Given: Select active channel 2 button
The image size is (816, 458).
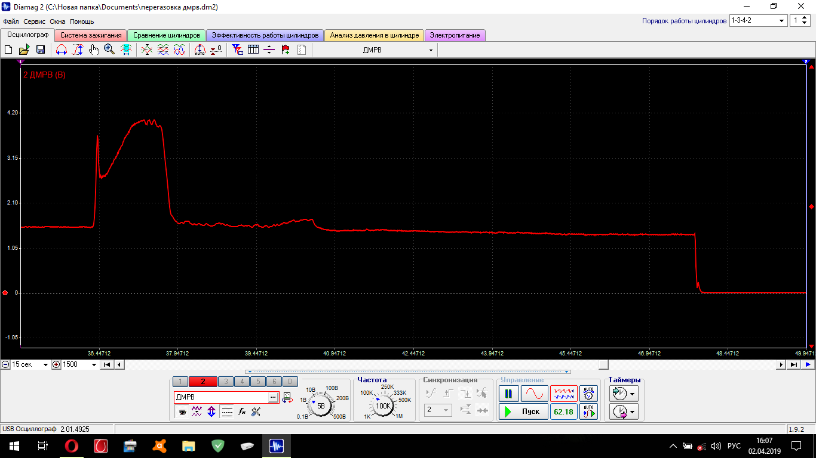Looking at the screenshot, I should coord(203,382).
